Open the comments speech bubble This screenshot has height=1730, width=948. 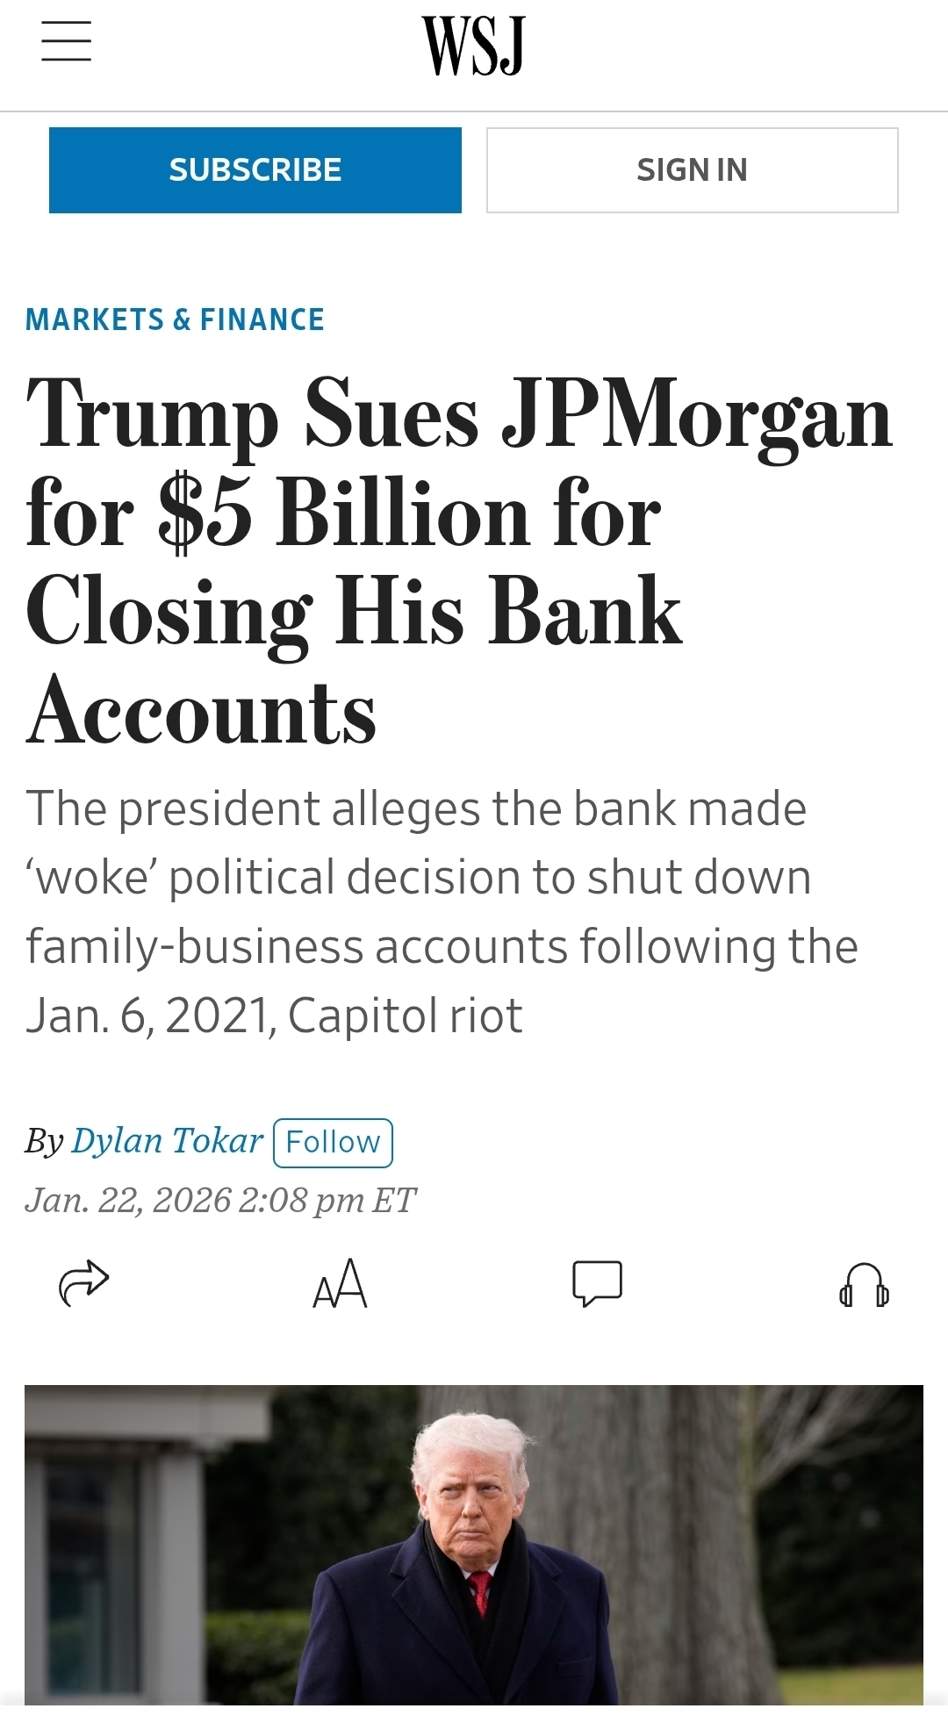[x=597, y=1283]
